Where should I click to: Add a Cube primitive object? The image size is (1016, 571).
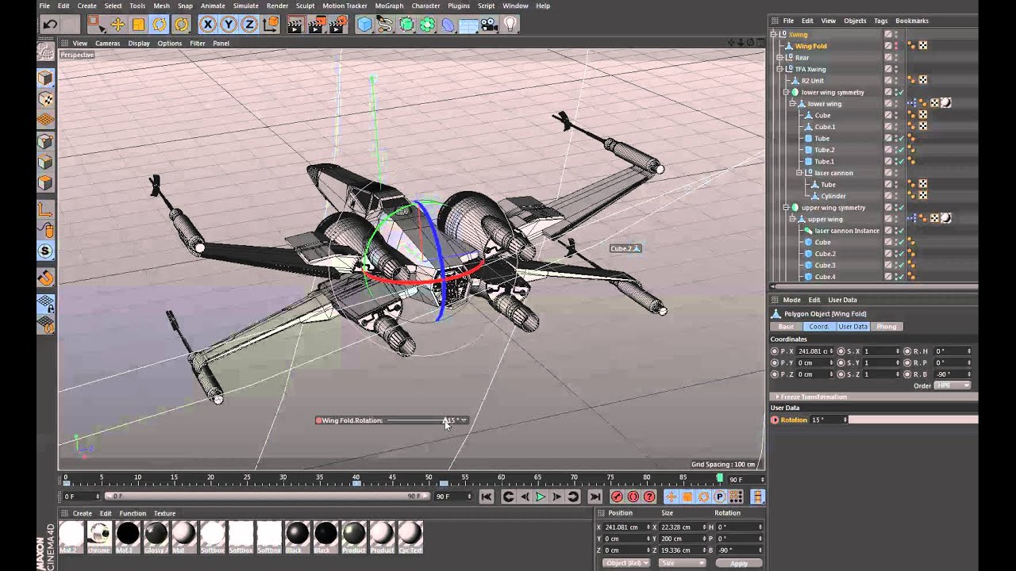click(364, 25)
